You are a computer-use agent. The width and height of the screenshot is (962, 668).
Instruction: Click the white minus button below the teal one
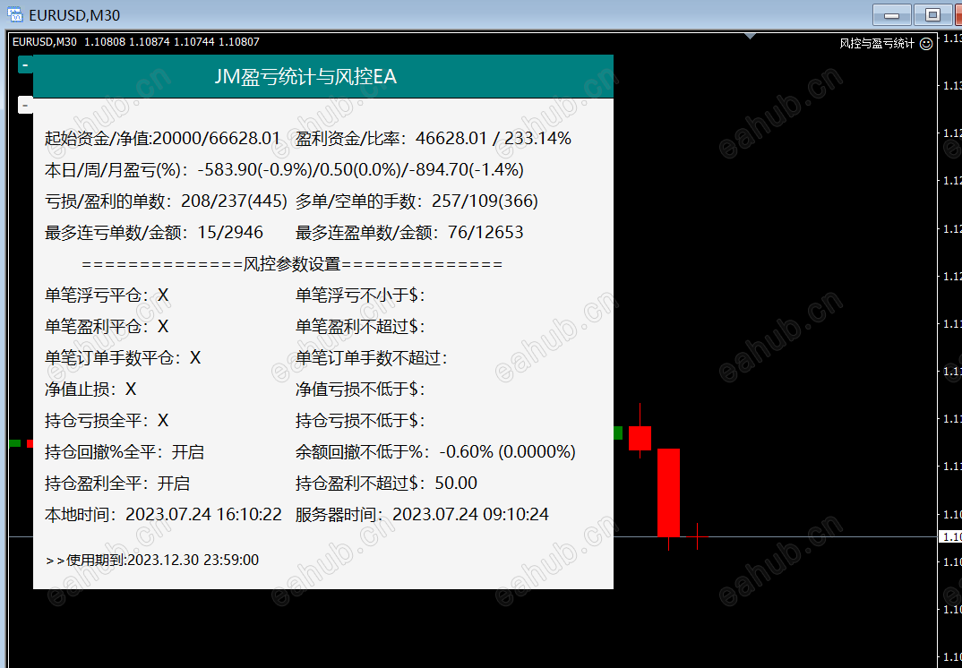pyautogui.click(x=25, y=105)
